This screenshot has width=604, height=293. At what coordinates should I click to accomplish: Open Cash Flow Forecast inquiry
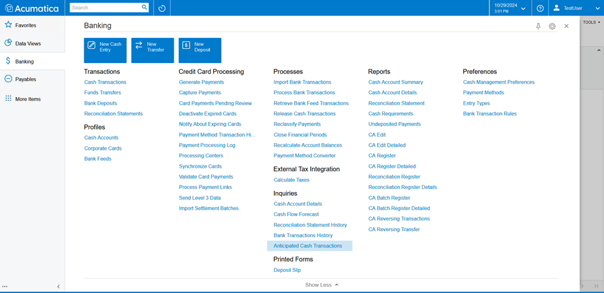point(296,214)
